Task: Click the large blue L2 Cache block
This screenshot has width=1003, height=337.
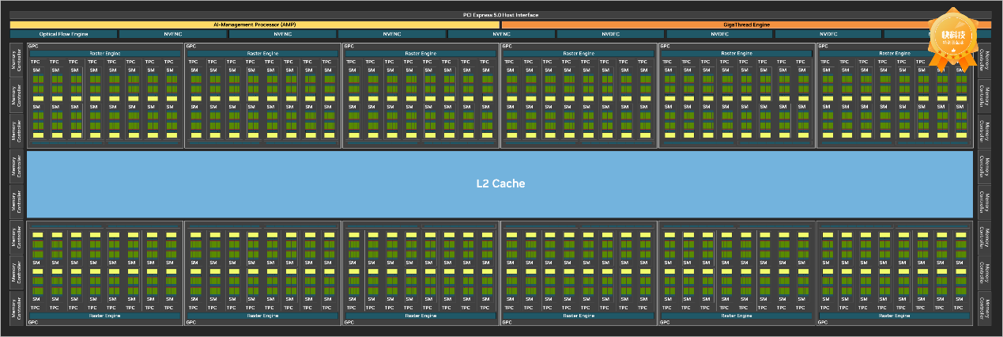Action: (x=500, y=184)
